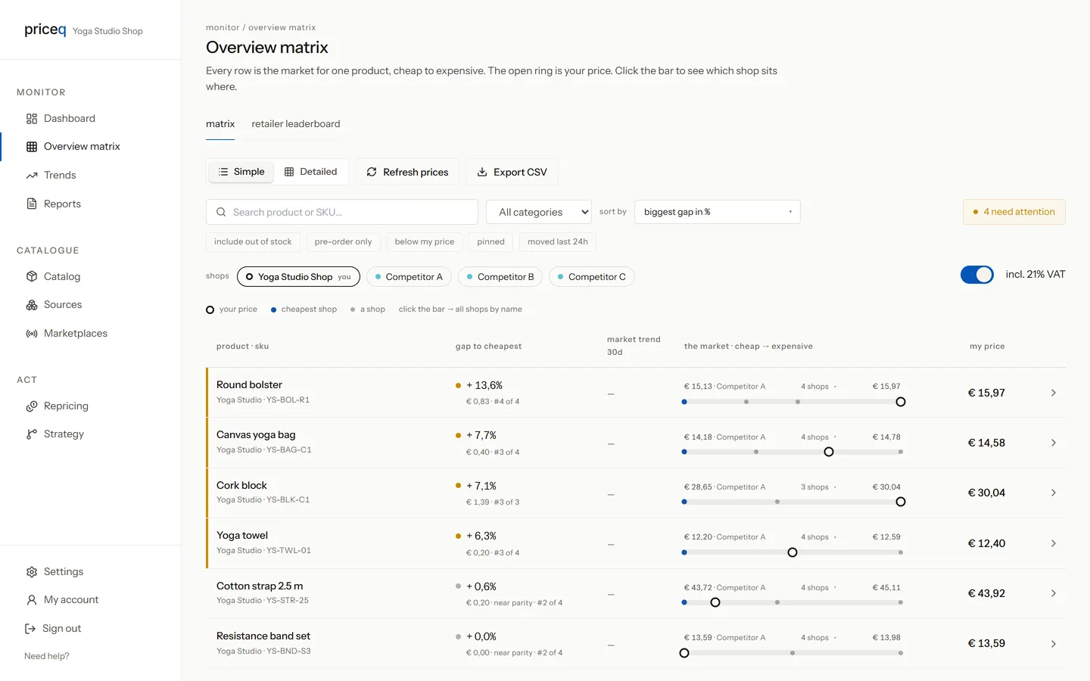Select the Detailed view
This screenshot has width=1090, height=681.
point(311,173)
